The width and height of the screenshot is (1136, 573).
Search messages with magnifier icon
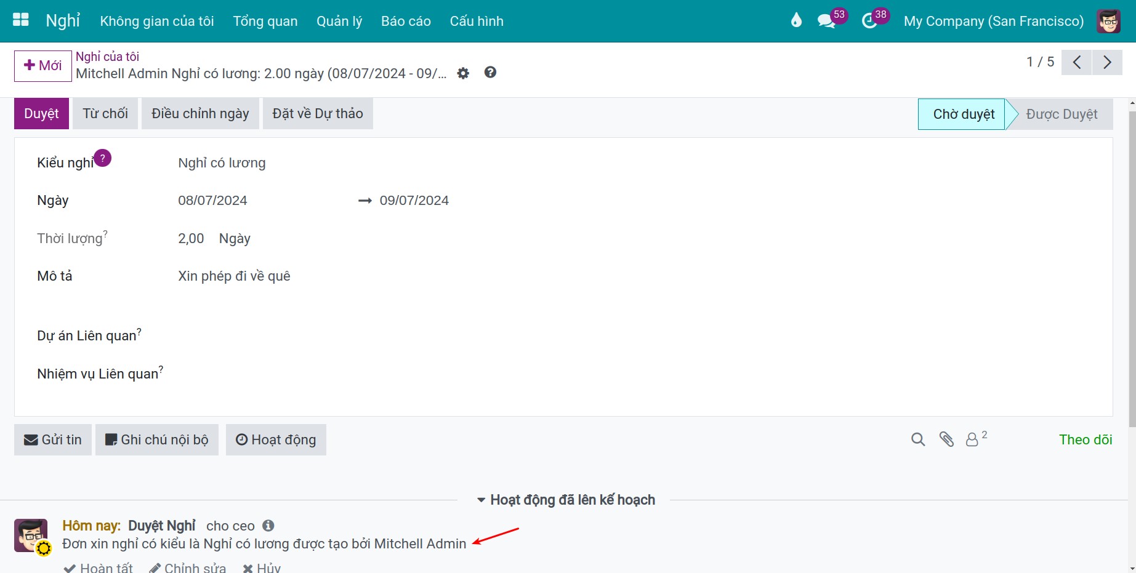(x=918, y=439)
